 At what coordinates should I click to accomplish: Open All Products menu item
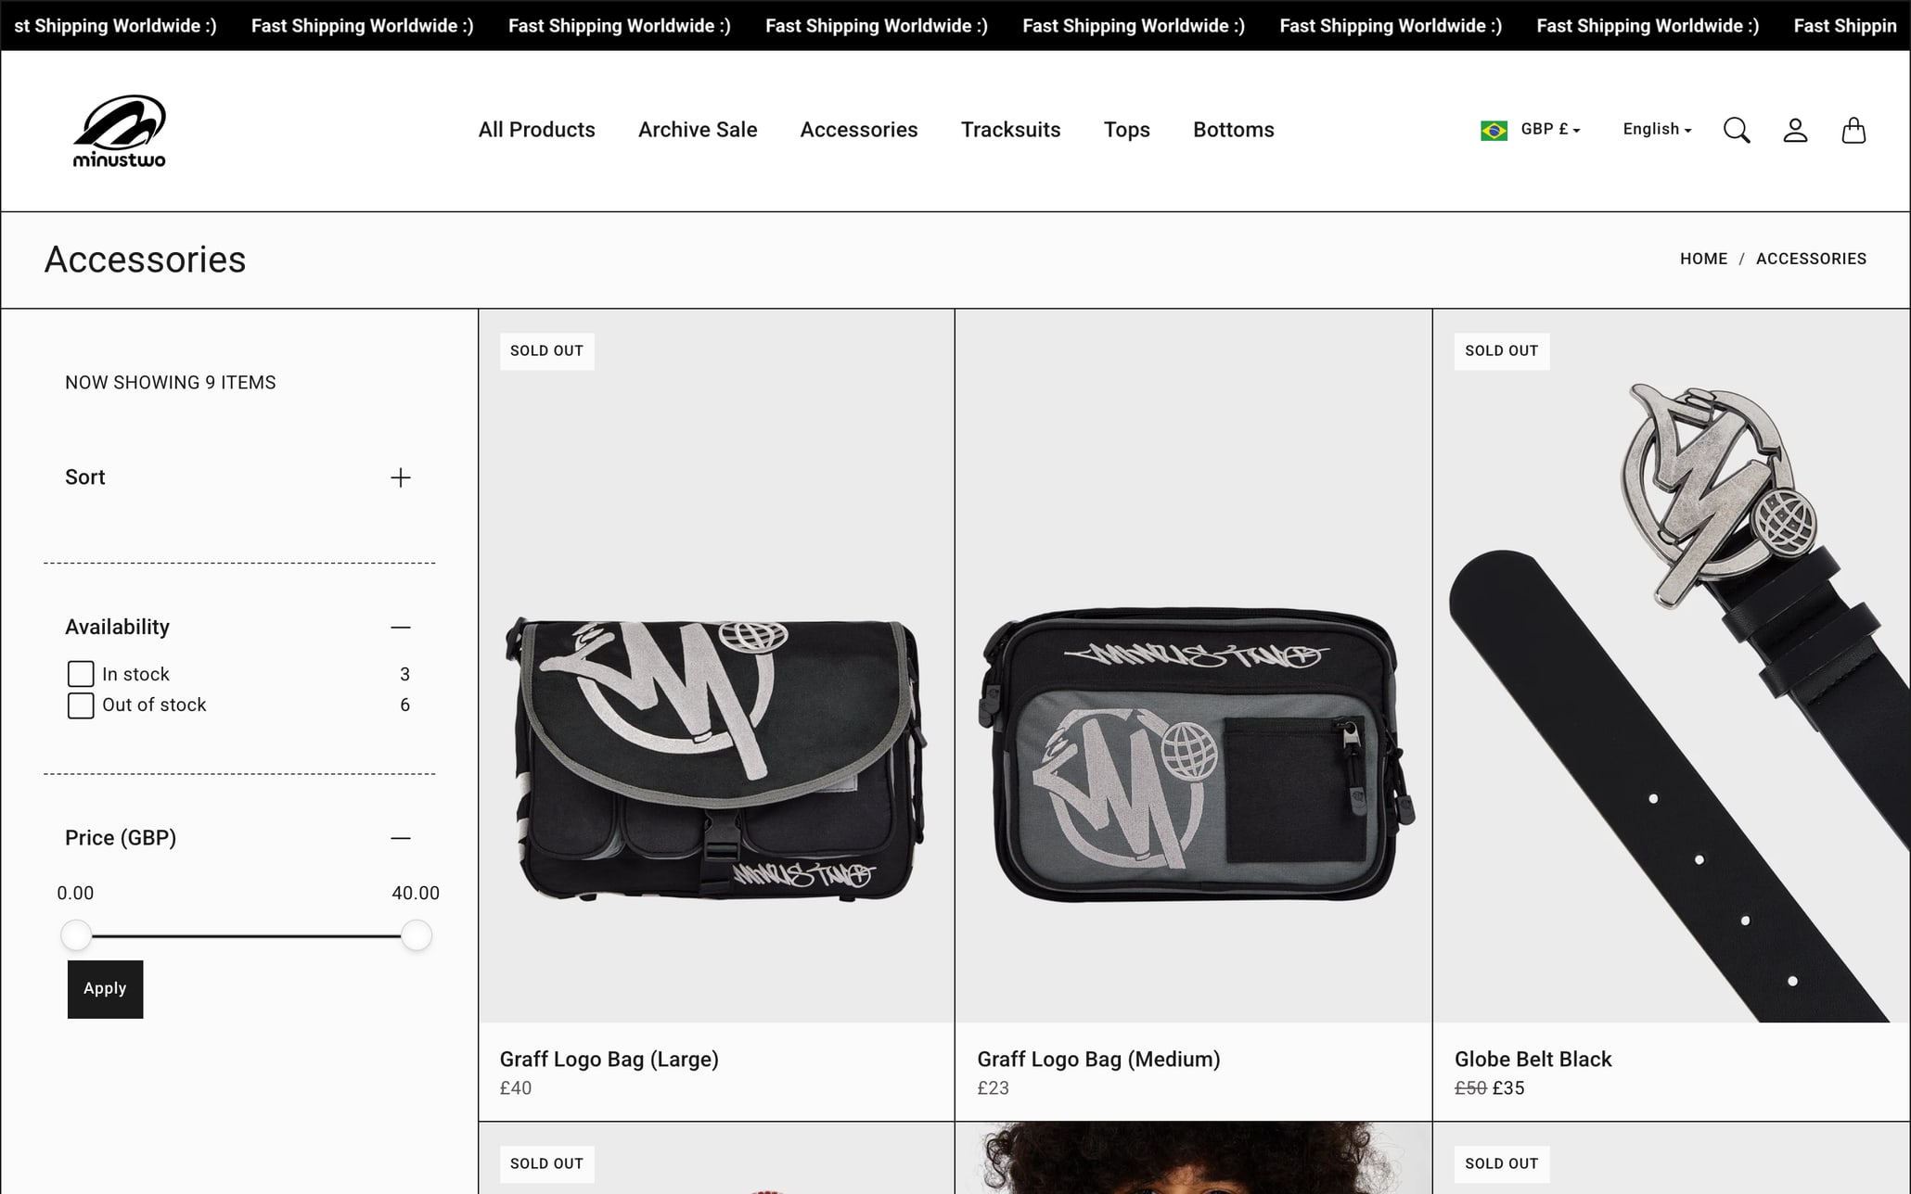[537, 130]
